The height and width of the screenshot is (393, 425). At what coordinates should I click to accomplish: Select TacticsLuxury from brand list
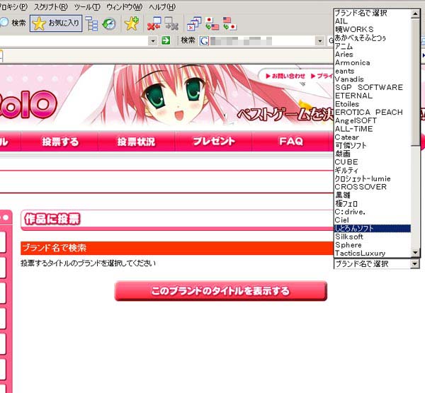point(373,253)
